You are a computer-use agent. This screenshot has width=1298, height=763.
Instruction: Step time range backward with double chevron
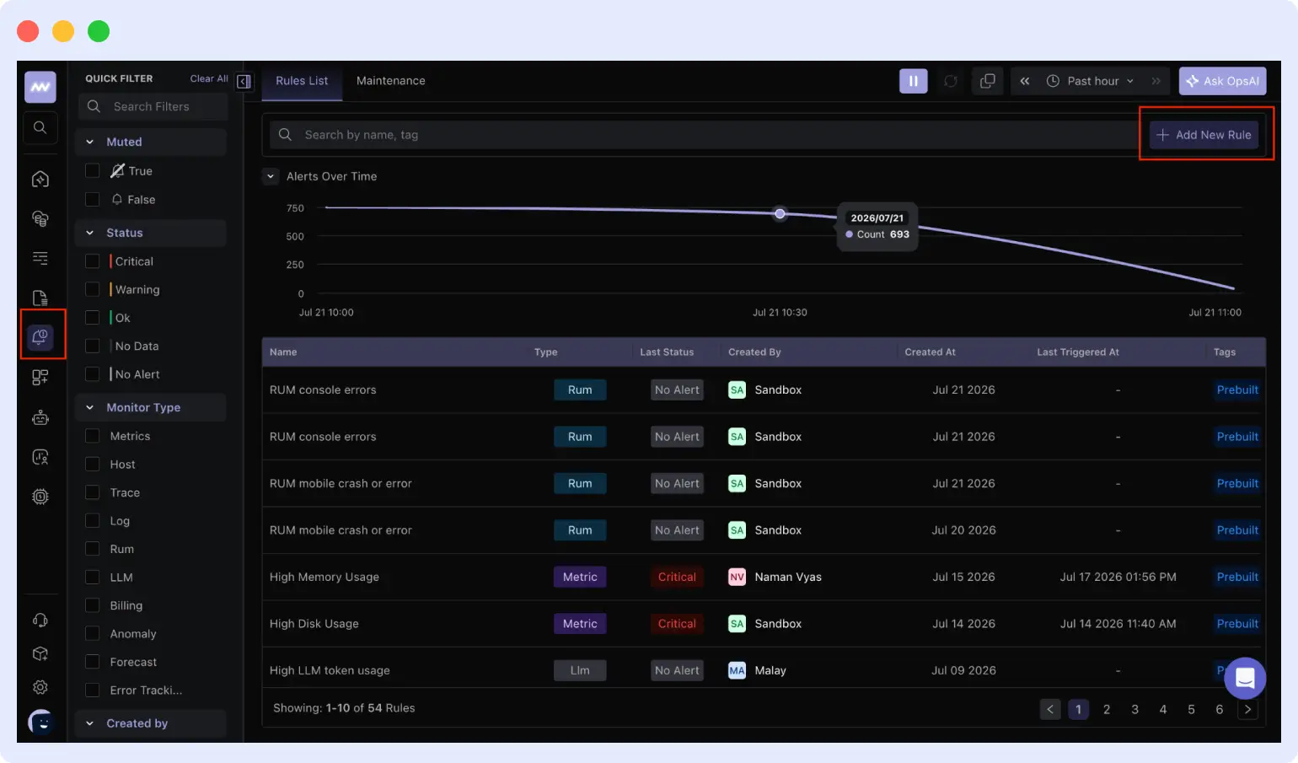1025,81
